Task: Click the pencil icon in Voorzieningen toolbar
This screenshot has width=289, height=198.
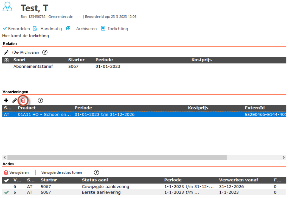Action: [15, 100]
